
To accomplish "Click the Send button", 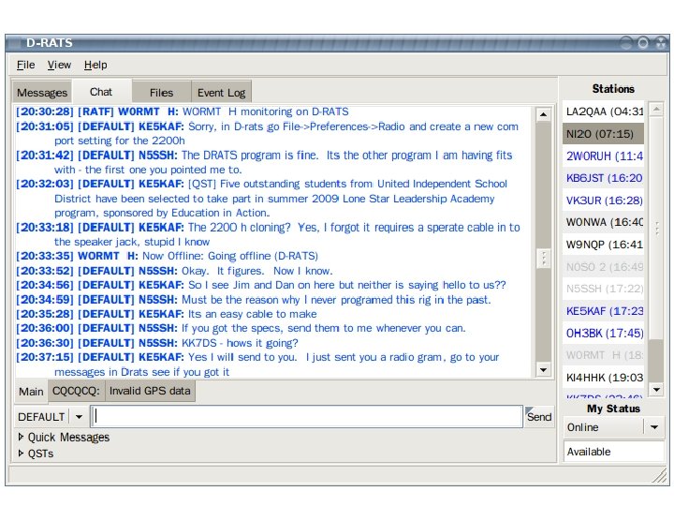I will pyautogui.click(x=539, y=416).
